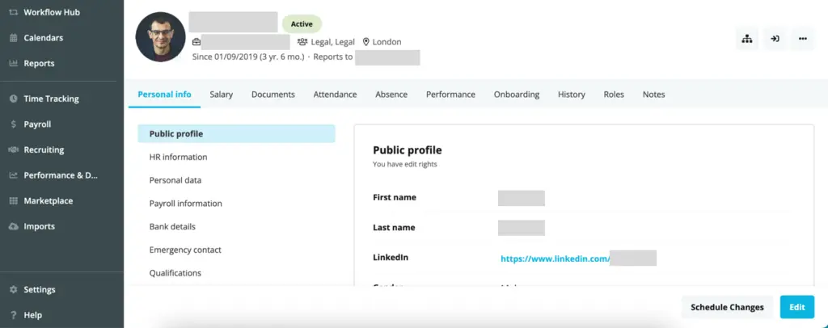Click the Imports cloud icon
Viewport: 828px width, 328px height.
[x=13, y=227]
